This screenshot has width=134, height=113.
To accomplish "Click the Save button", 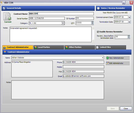I will coord(113,108).
